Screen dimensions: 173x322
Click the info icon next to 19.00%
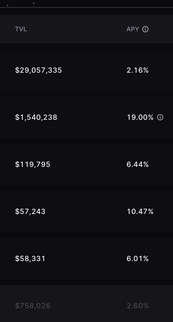pos(160,117)
